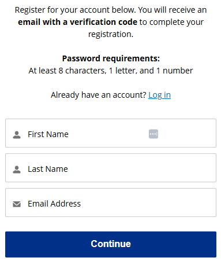
Task: Click the "At least 8 characters" requirement line
Action: click(111, 71)
